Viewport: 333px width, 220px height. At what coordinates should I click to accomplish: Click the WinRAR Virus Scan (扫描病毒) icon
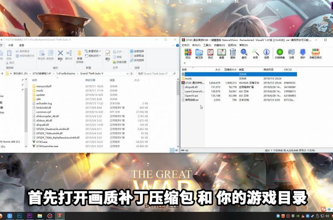pyautogui.click(x=280, y=54)
